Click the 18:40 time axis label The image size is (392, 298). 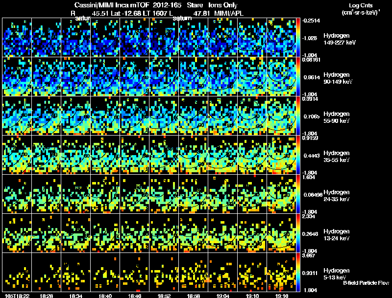pos(105,296)
